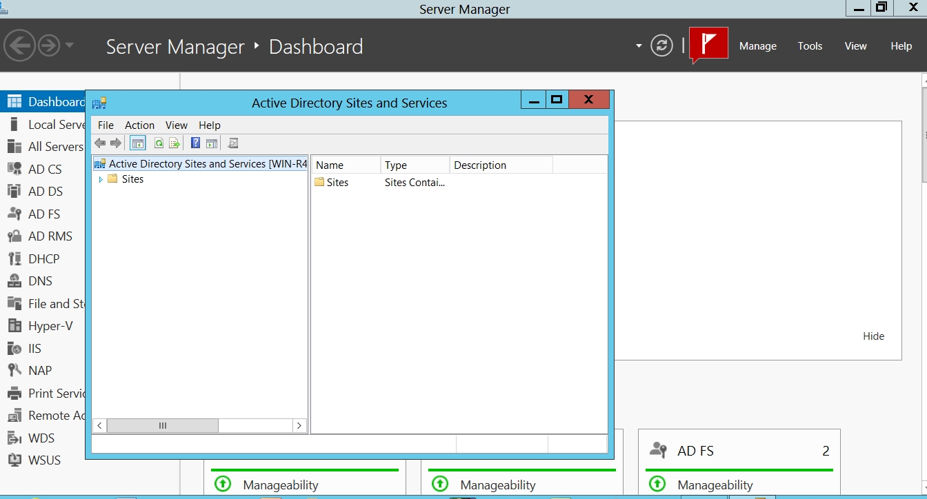Click Server Manager back navigation arrow
Image resolution: width=927 pixels, height=499 pixels.
(x=19, y=46)
